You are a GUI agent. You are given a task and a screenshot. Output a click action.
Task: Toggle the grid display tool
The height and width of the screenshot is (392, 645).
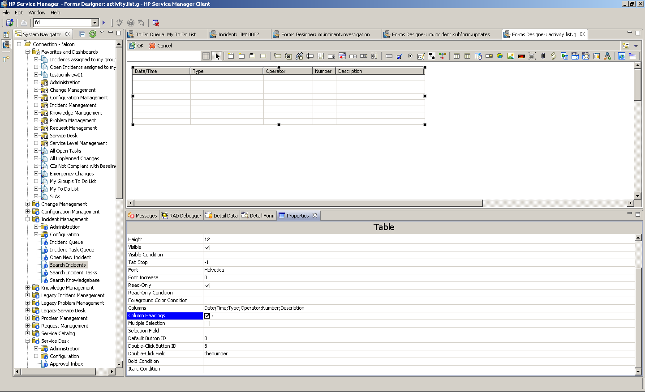point(206,56)
